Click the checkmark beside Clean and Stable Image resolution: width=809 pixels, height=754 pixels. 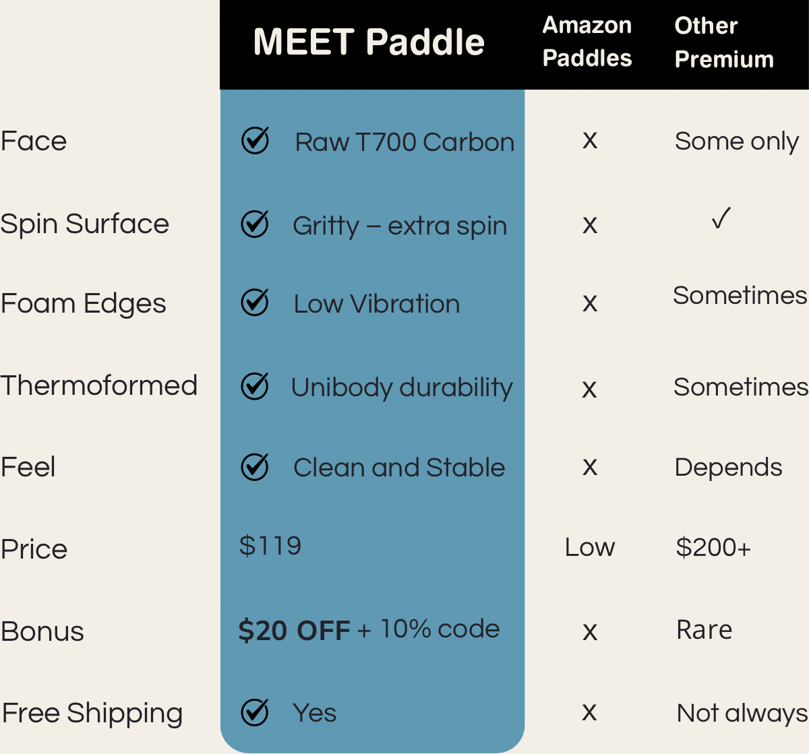coord(255,466)
